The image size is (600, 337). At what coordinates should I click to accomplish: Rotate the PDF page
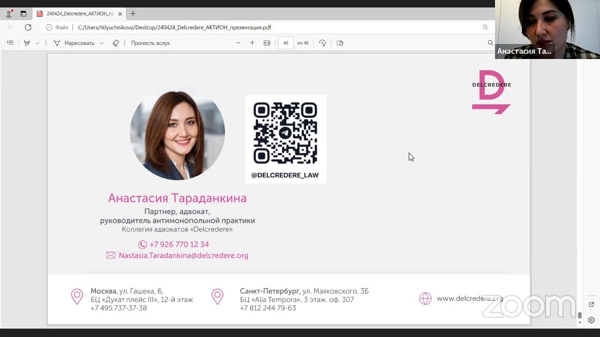(322, 43)
